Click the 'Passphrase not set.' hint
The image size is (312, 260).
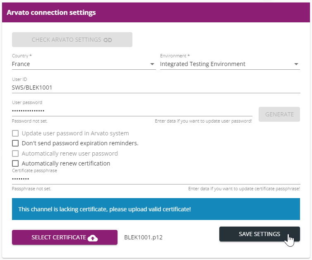pos(31,189)
